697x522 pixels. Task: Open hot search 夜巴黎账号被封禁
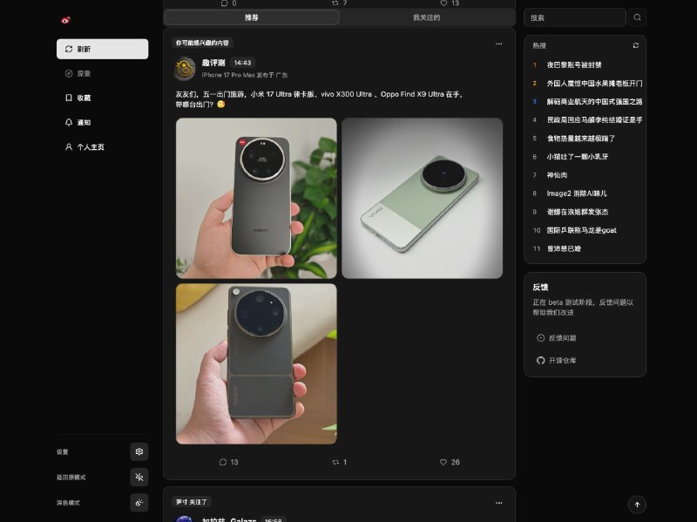click(574, 64)
